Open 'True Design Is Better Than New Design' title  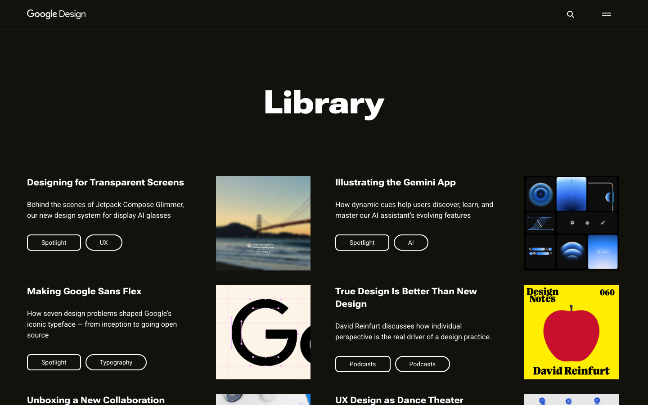click(406, 297)
